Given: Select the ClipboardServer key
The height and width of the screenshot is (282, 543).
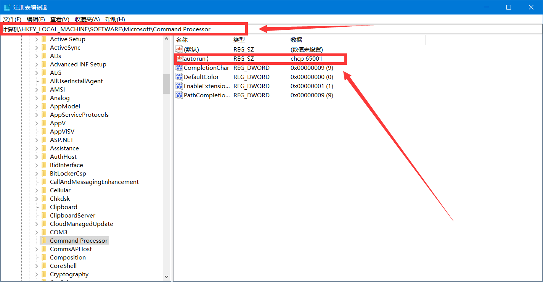Looking at the screenshot, I should coord(72,215).
